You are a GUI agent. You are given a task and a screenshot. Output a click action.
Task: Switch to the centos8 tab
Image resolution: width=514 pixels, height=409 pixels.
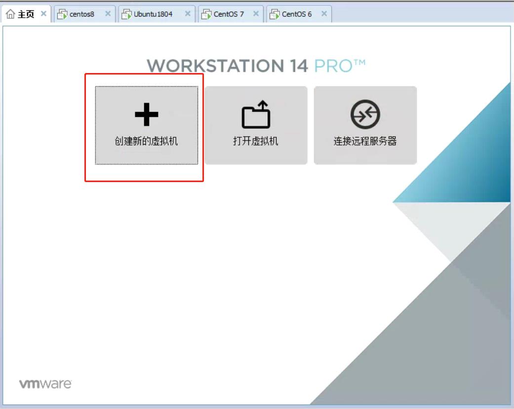(84, 14)
